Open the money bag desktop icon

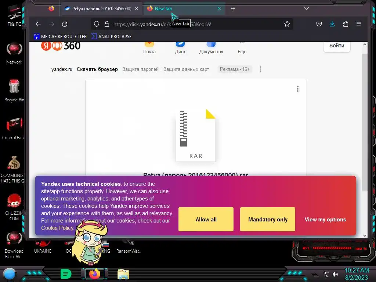13,169
